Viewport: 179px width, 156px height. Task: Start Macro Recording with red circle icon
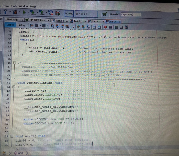106,27
